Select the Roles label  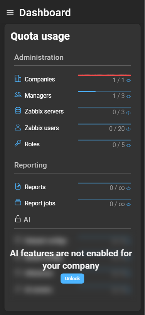32,144
